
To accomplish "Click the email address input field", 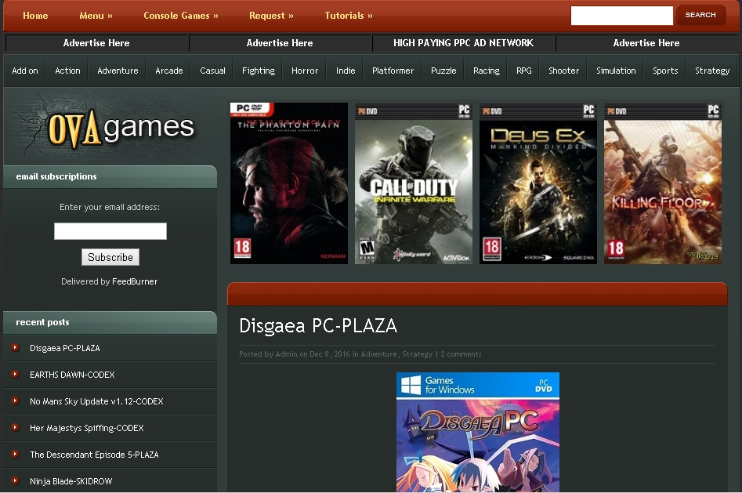I will (110, 230).
